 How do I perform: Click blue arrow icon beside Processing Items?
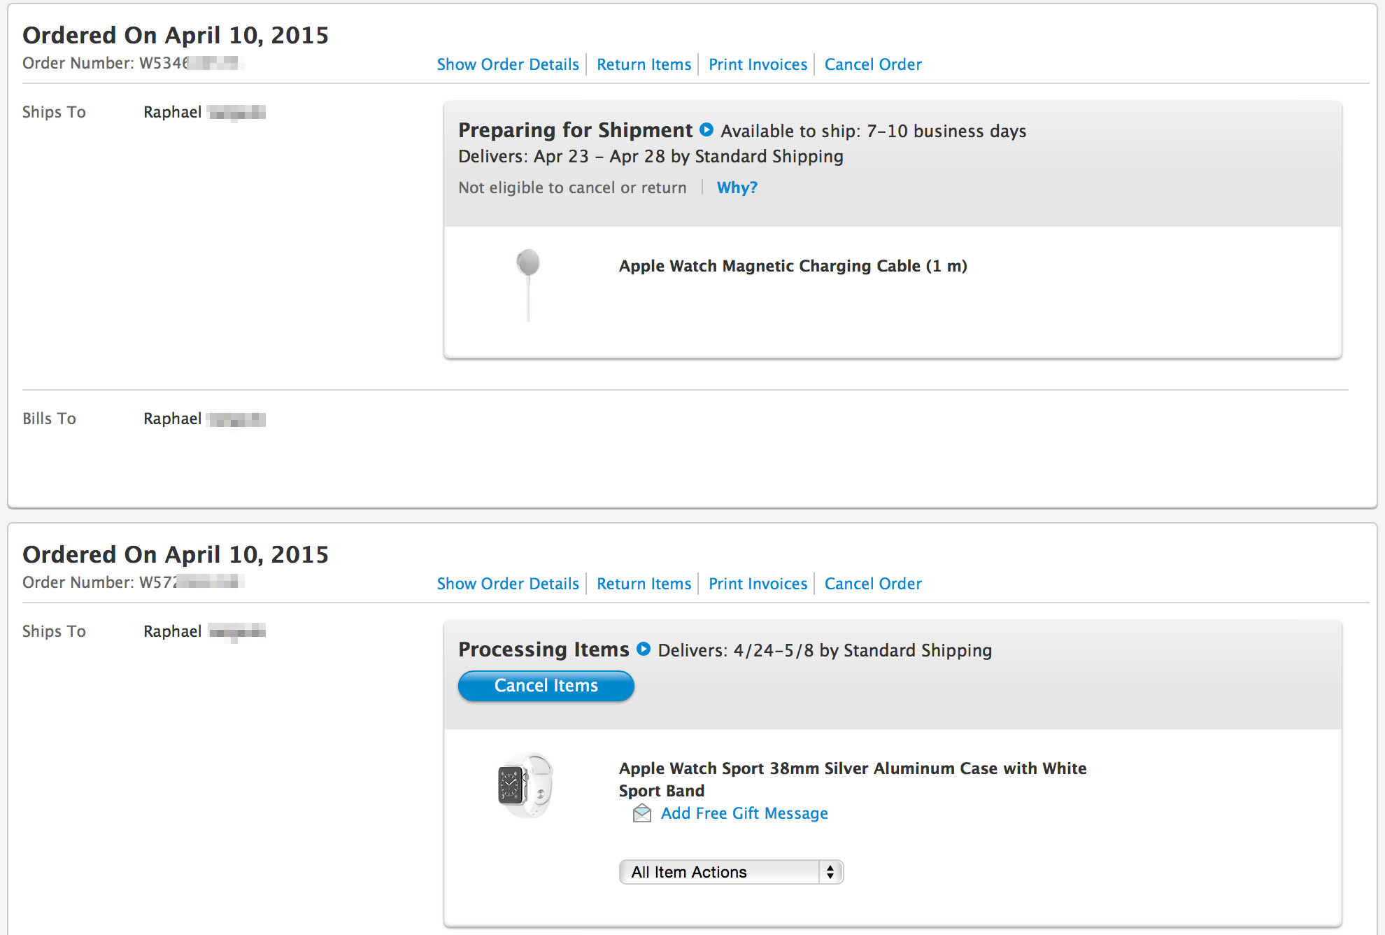pos(644,649)
